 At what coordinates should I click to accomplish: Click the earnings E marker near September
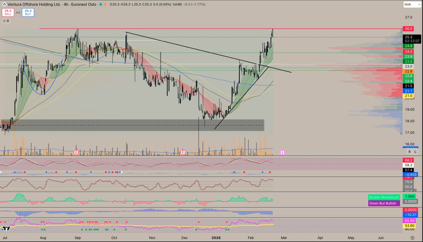[76, 152]
